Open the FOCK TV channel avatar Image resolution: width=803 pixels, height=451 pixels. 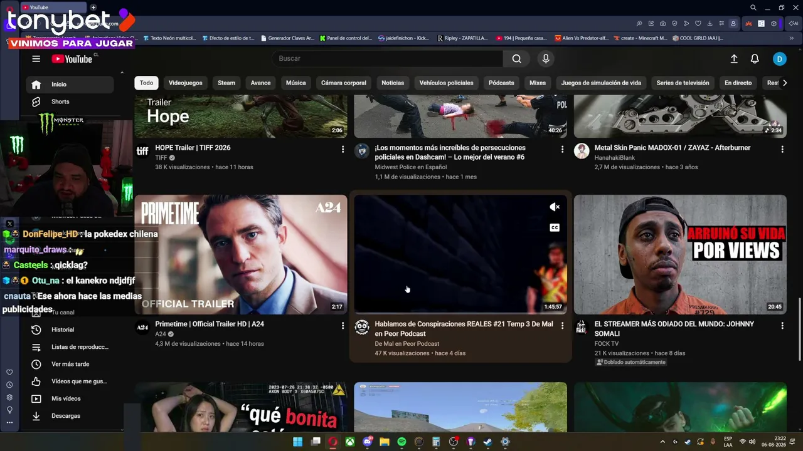[582, 327]
